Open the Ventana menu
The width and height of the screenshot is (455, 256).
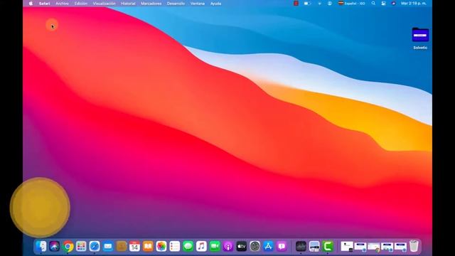[x=198, y=4]
